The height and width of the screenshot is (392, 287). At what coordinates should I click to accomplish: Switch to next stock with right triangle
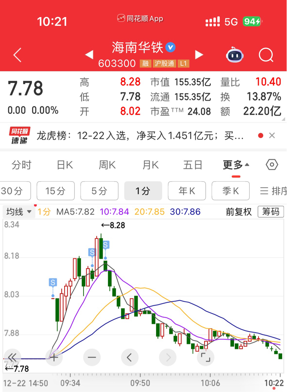199,55
